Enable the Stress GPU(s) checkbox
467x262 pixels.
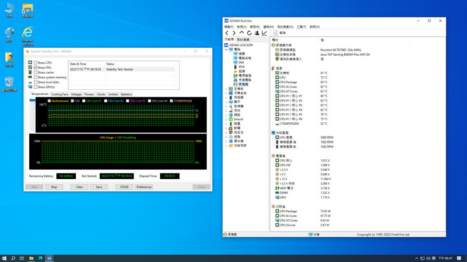[36, 87]
